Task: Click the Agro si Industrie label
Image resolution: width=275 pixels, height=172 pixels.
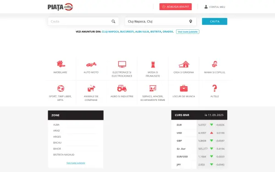Action: click(x=122, y=96)
